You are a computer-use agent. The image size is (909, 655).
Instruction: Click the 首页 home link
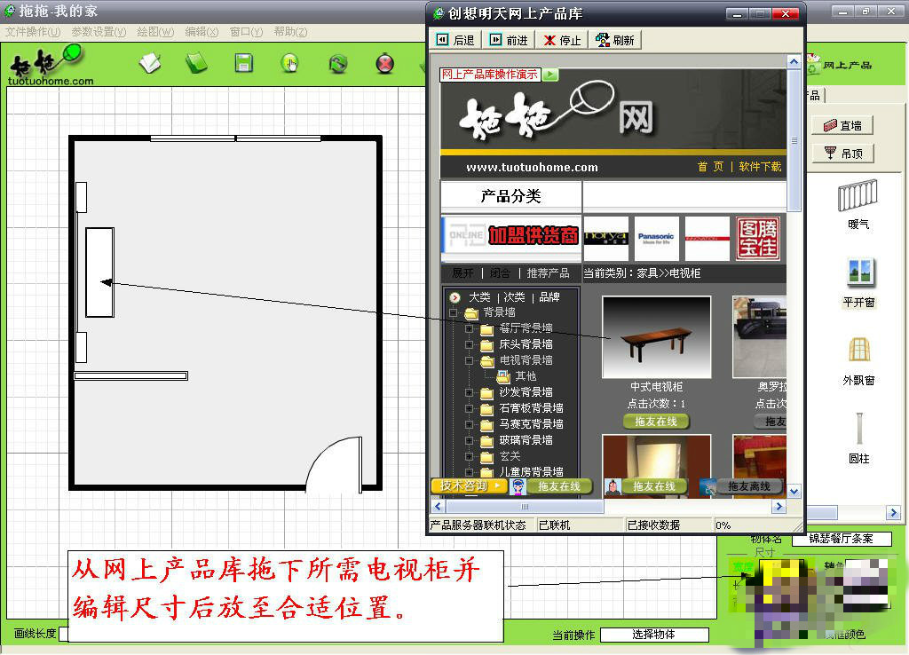pyautogui.click(x=710, y=166)
